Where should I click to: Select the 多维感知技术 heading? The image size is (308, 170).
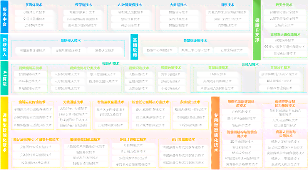190,102
